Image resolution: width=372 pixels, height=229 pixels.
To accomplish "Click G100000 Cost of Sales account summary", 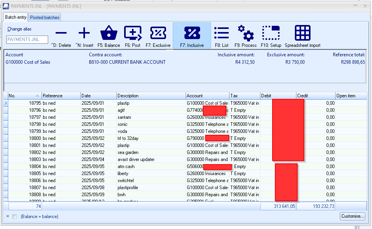I will 28,62.
